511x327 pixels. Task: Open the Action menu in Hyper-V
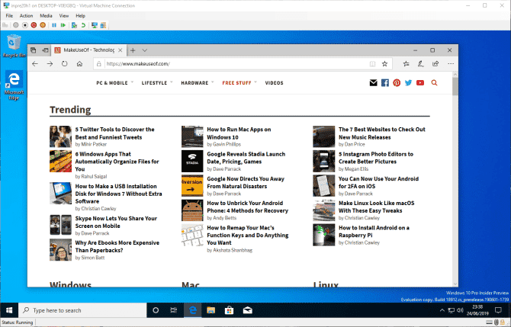click(x=26, y=15)
